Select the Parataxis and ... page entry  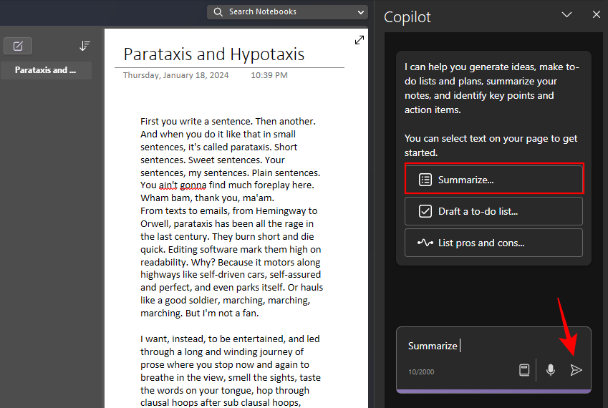click(x=46, y=70)
